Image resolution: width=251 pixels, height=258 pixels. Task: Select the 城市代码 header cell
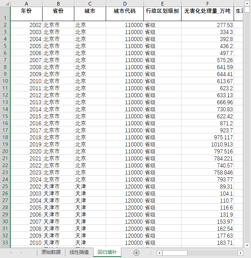pyautogui.click(x=125, y=14)
